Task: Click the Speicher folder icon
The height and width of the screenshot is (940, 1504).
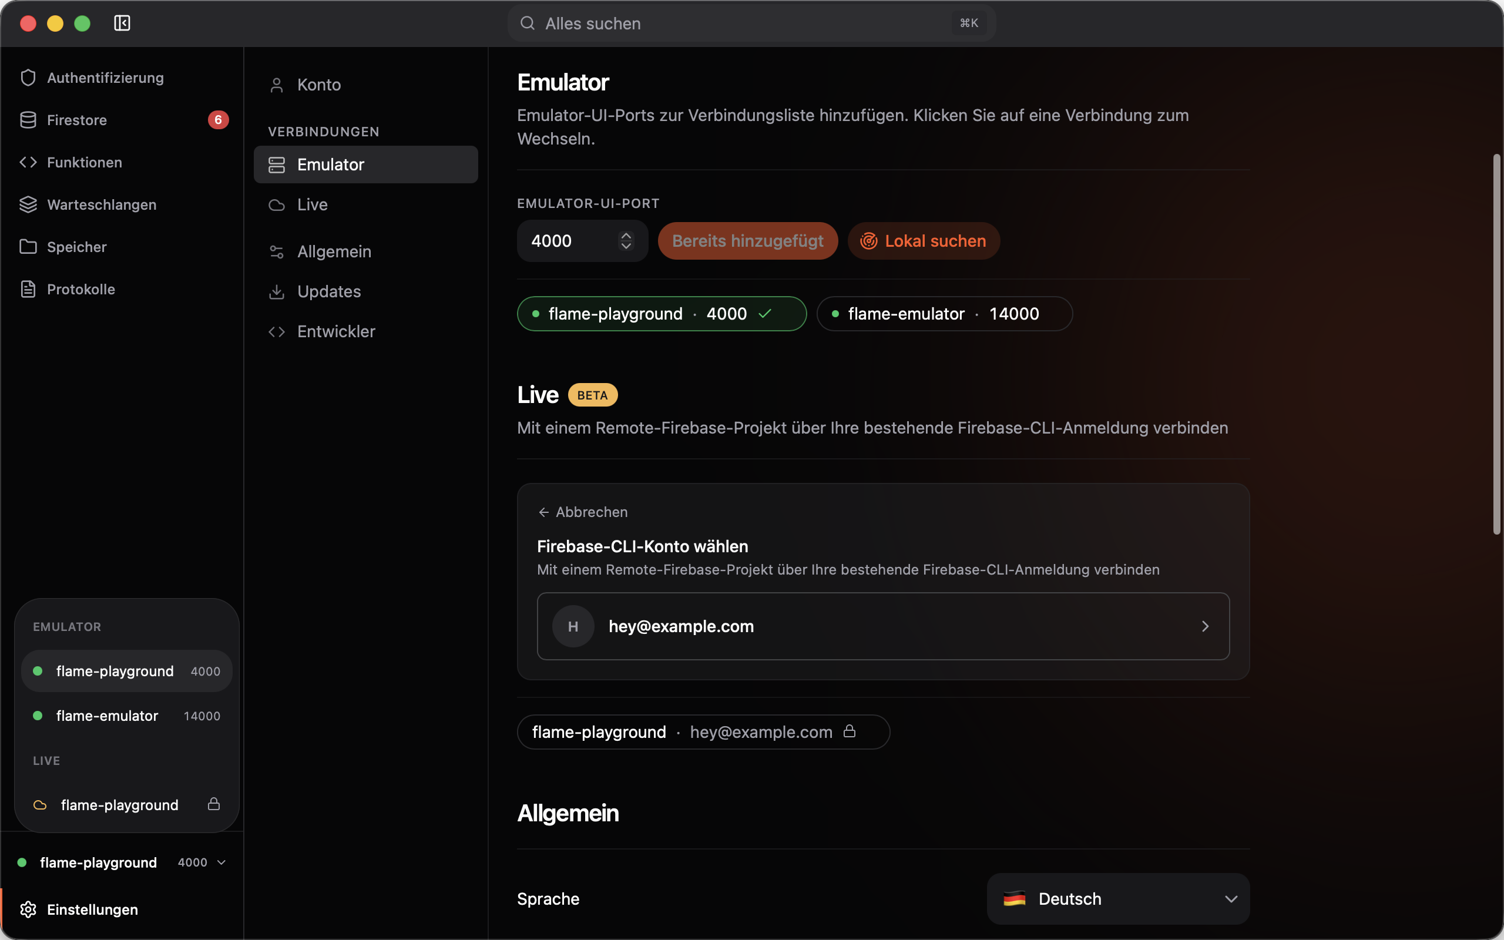Action: click(x=28, y=247)
